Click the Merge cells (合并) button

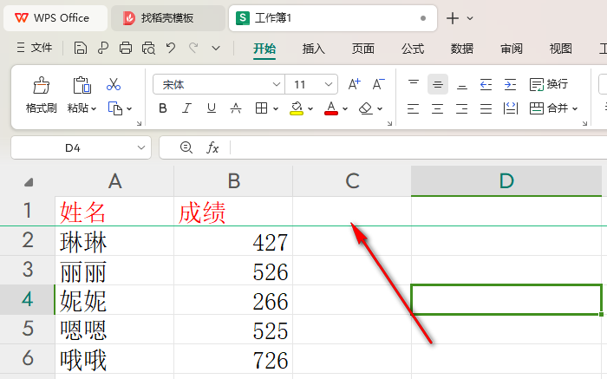tap(549, 108)
